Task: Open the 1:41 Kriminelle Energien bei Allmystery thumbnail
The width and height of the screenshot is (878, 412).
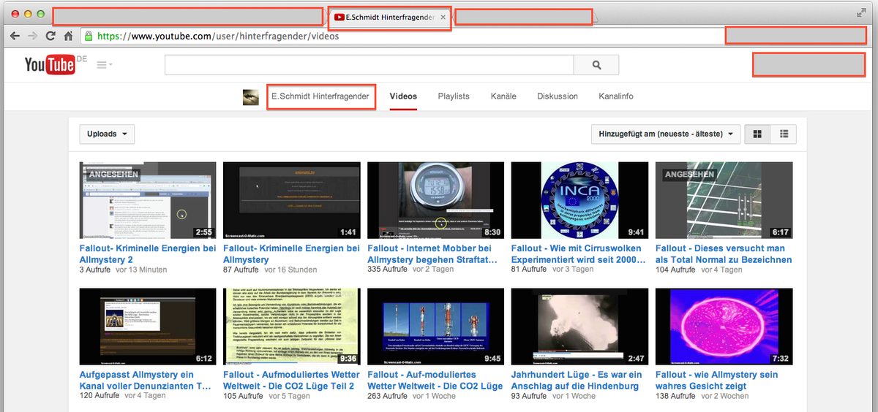Action: click(291, 201)
